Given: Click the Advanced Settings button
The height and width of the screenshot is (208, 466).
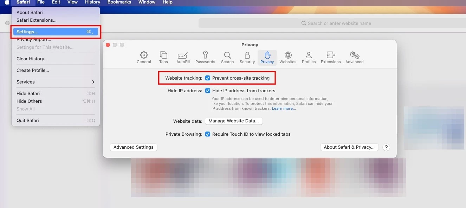Looking at the screenshot, I should pos(134,147).
